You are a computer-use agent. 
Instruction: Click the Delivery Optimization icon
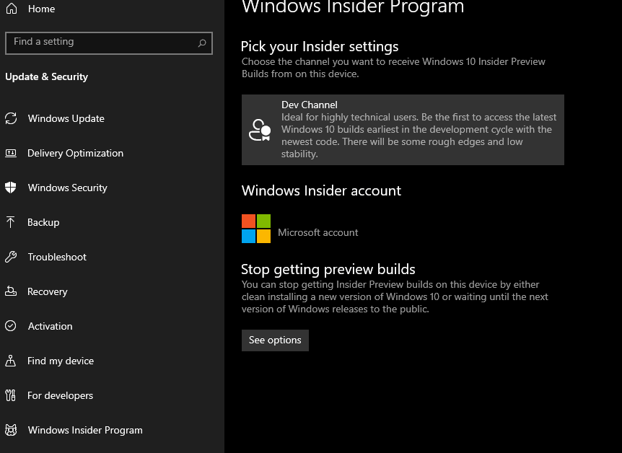11,153
